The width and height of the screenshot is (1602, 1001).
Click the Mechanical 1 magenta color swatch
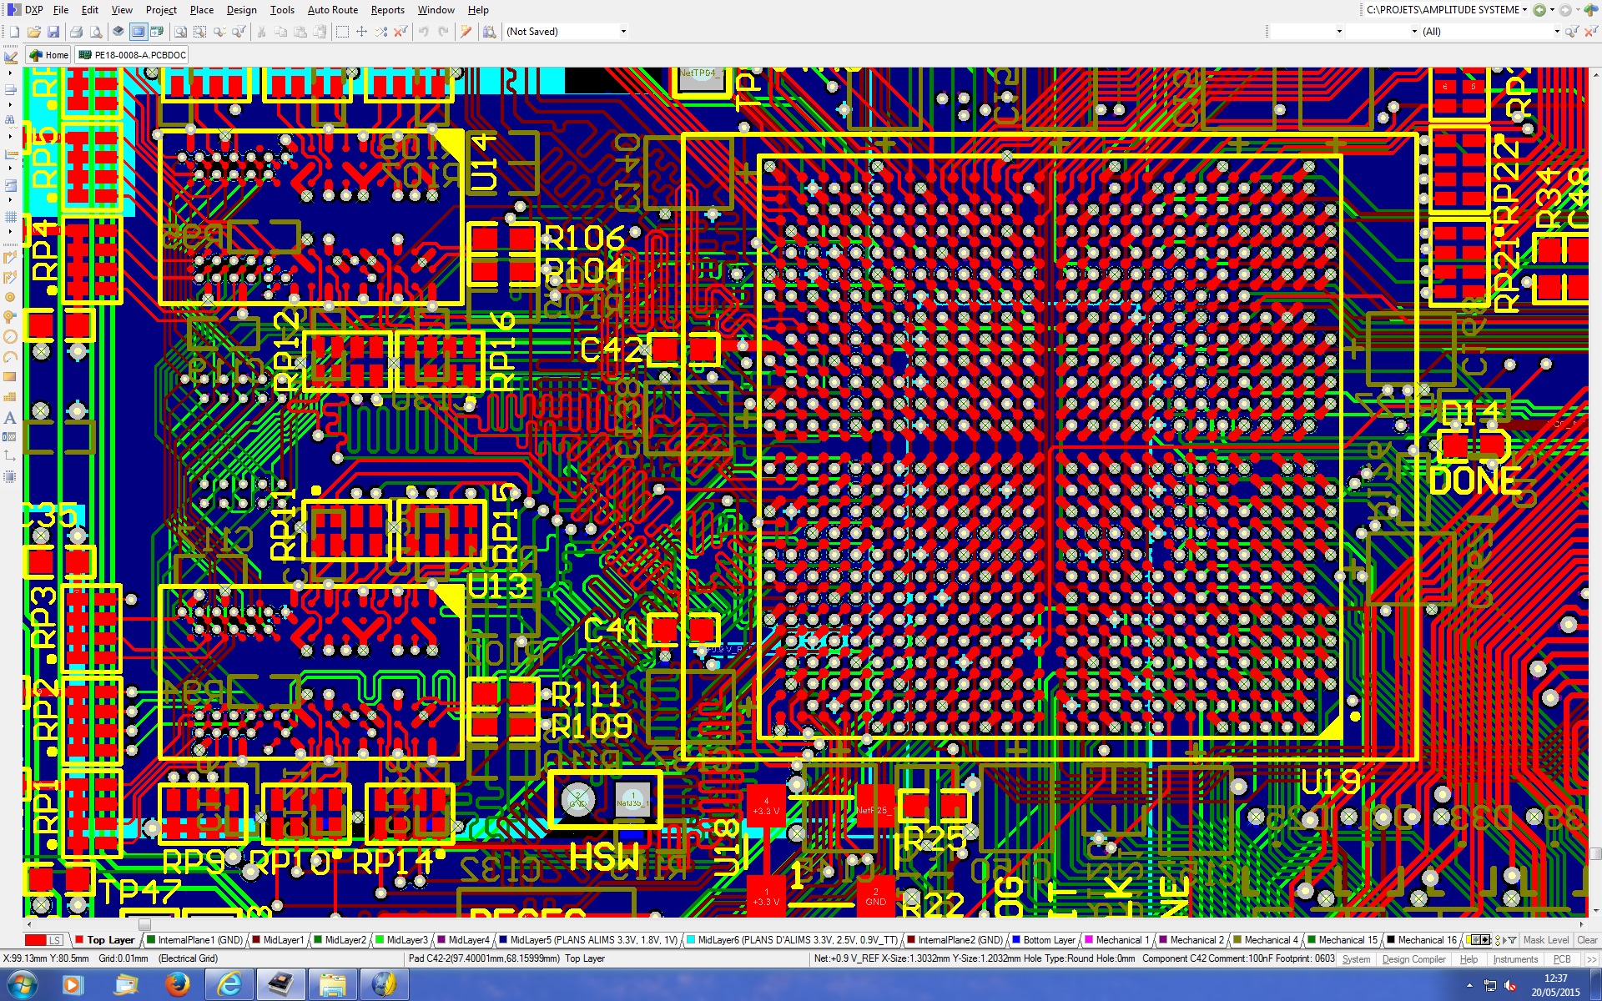(1089, 940)
